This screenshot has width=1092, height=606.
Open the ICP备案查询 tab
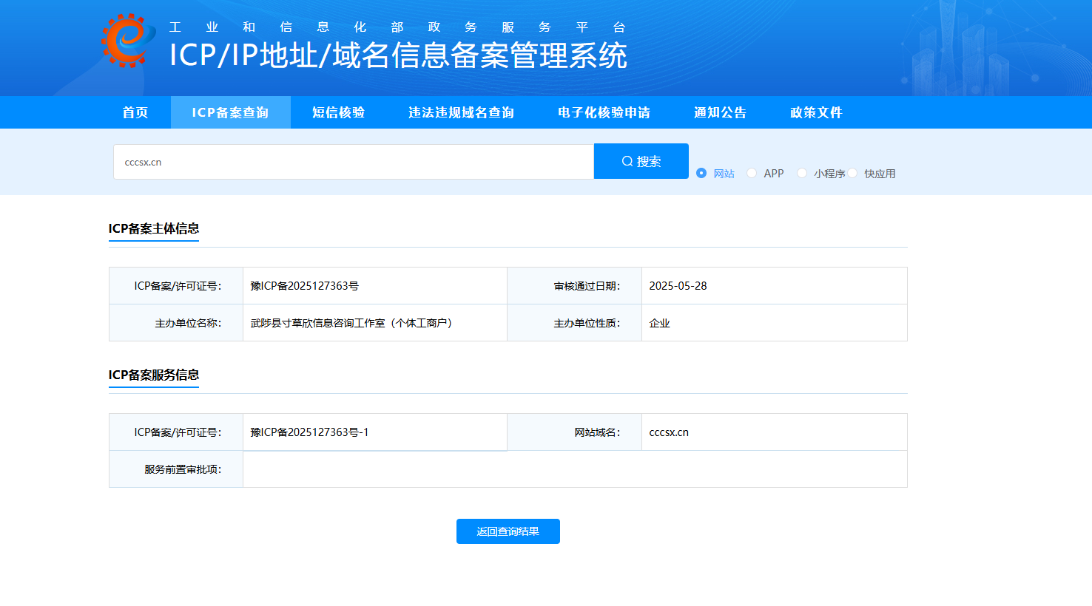230,112
